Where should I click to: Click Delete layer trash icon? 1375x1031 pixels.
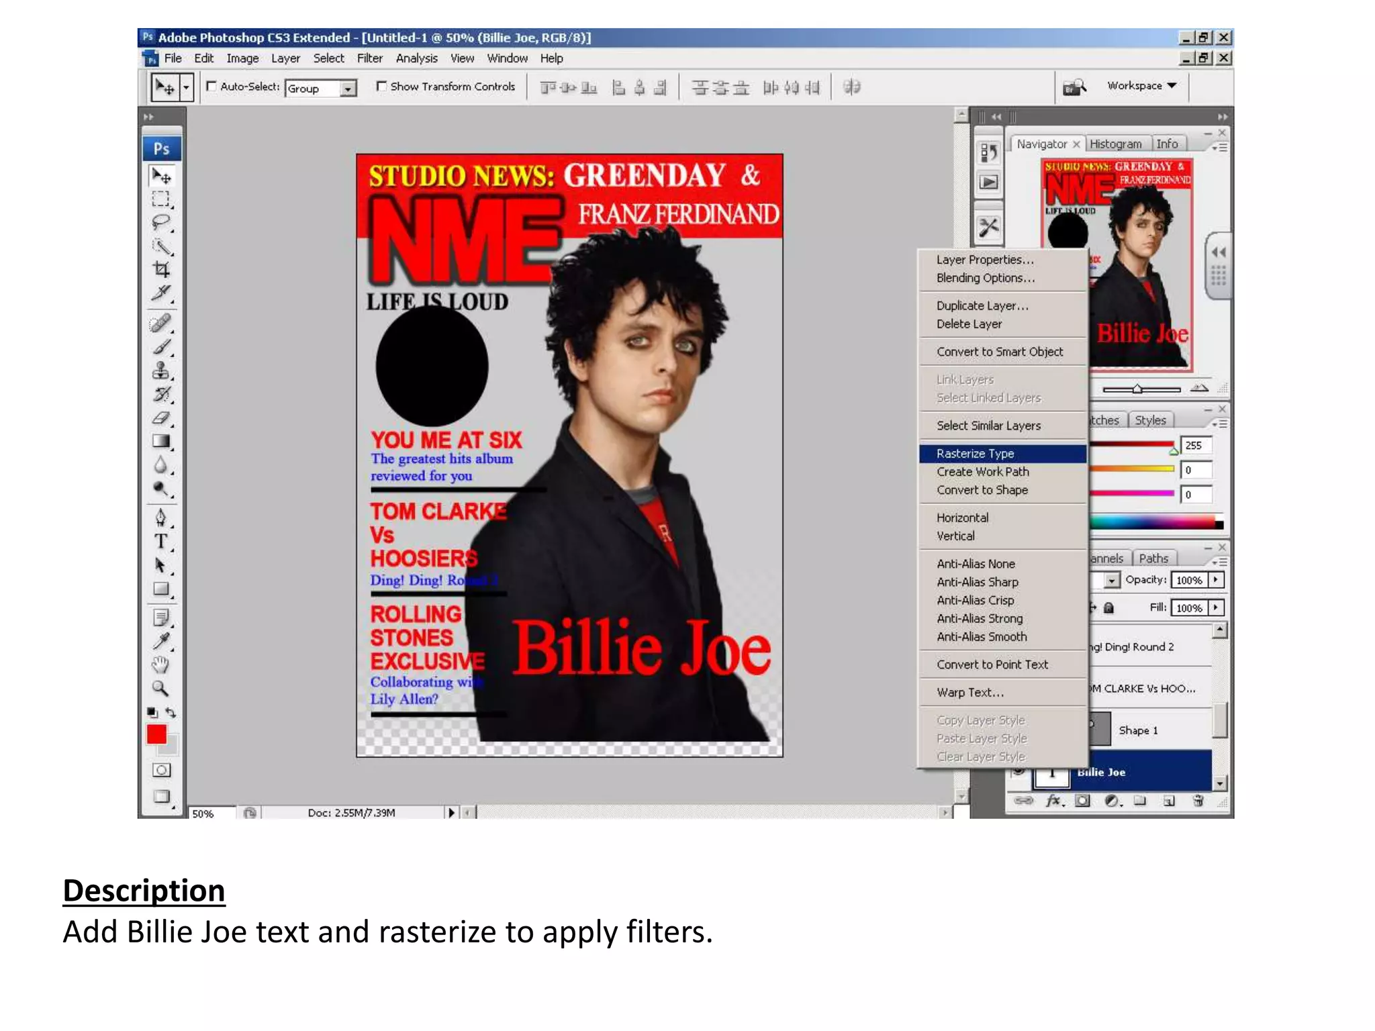[x=1198, y=801]
